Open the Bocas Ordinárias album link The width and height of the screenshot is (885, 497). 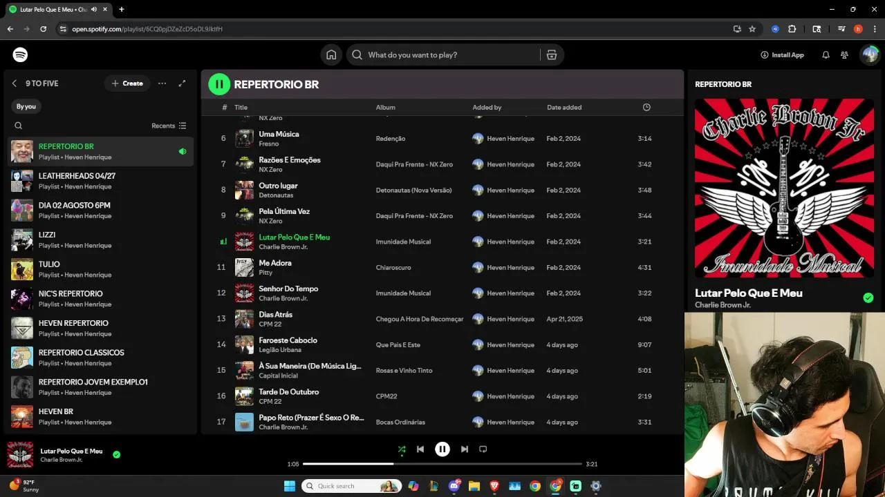pos(400,422)
